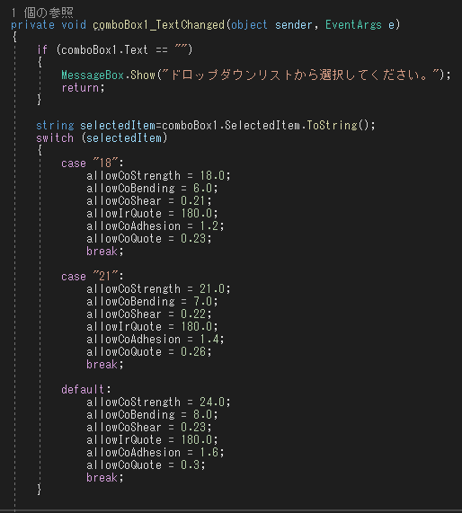Click the first break statement
This screenshot has width=462, height=513.
tap(105, 252)
